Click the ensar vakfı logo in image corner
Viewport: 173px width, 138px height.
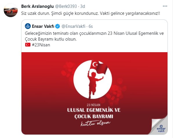pyautogui.click(x=161, y=129)
